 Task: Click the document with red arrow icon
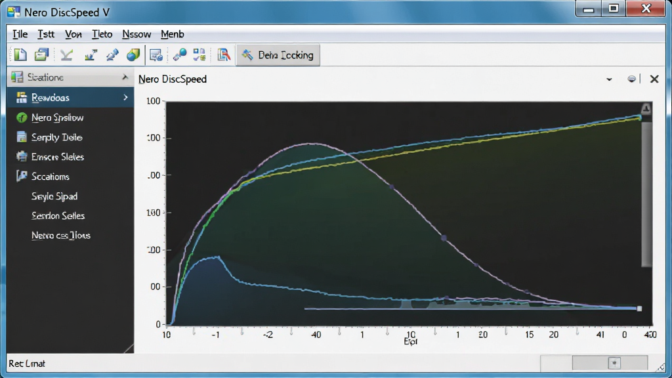click(224, 55)
